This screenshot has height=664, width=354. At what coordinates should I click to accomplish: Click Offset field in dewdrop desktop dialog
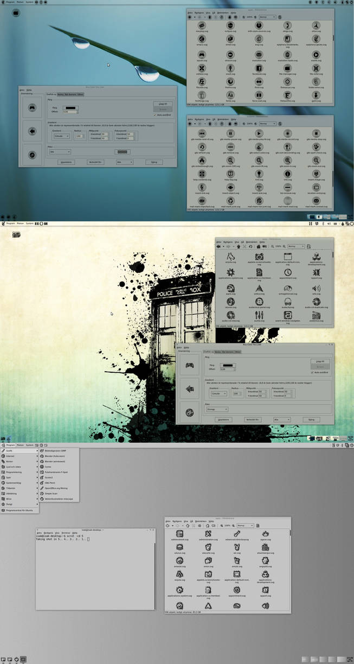pyautogui.click(x=70, y=112)
